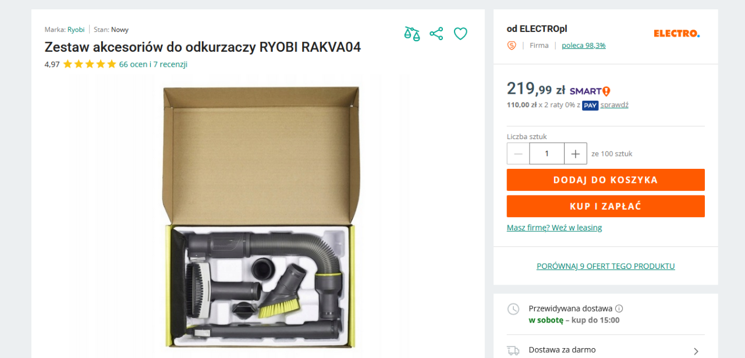Add item with DODAJ DO KOSZYKA
This screenshot has width=745, height=358.
coord(606,180)
